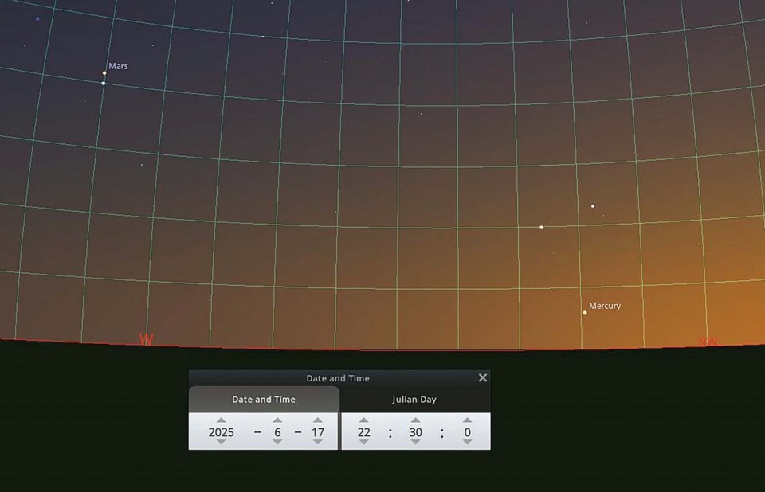This screenshot has height=492, width=765.
Task: Increase the hour value above 22
Action: coord(363,420)
